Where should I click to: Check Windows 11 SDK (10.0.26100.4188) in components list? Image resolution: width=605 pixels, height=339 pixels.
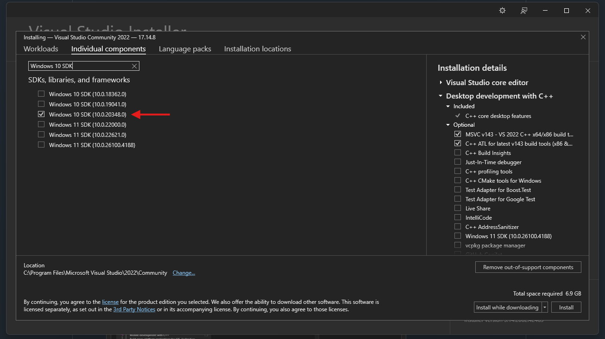click(x=41, y=145)
